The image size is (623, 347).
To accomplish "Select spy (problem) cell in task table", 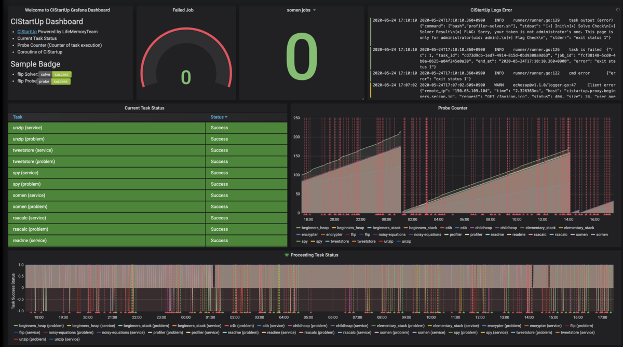I will pos(107,184).
